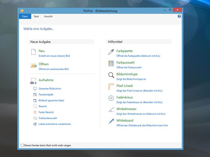Click the Pixel-Lineal heading link
This screenshot has height=157, width=210.
coord(125,86)
